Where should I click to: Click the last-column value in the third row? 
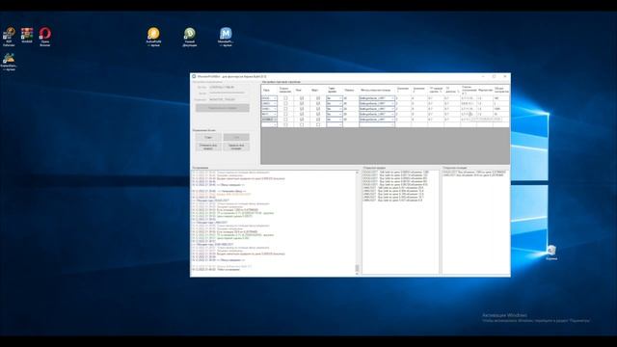tap(501, 109)
